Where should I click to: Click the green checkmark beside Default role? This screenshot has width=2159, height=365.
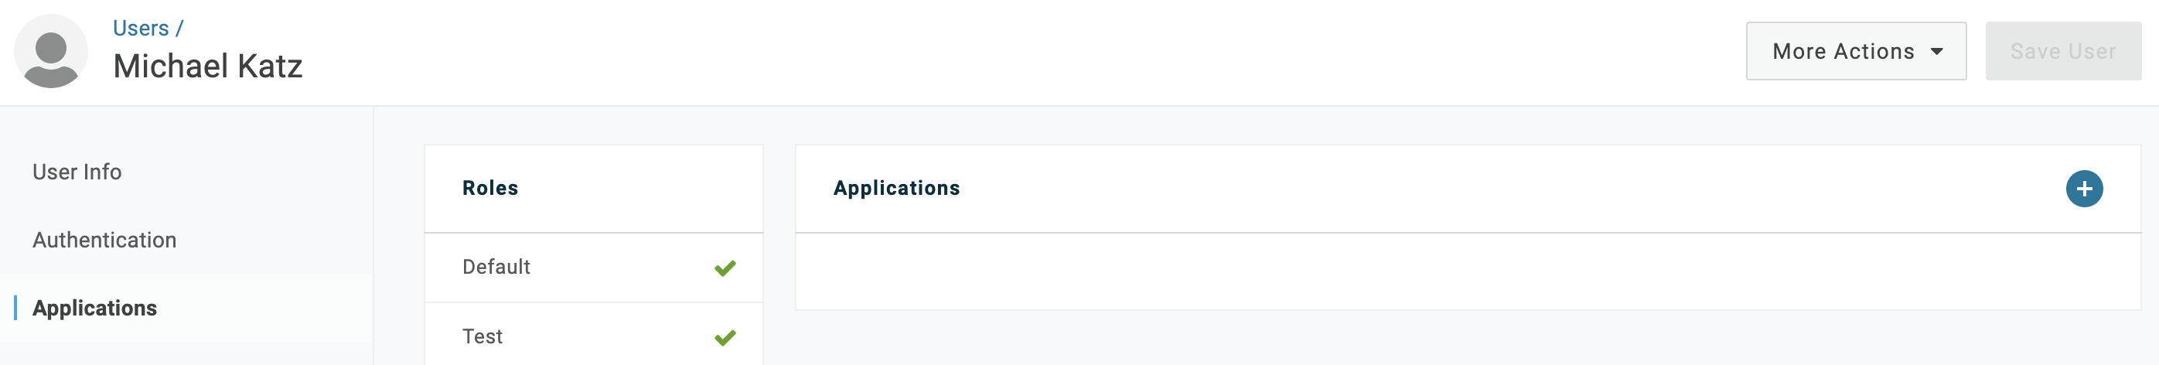coord(725,268)
